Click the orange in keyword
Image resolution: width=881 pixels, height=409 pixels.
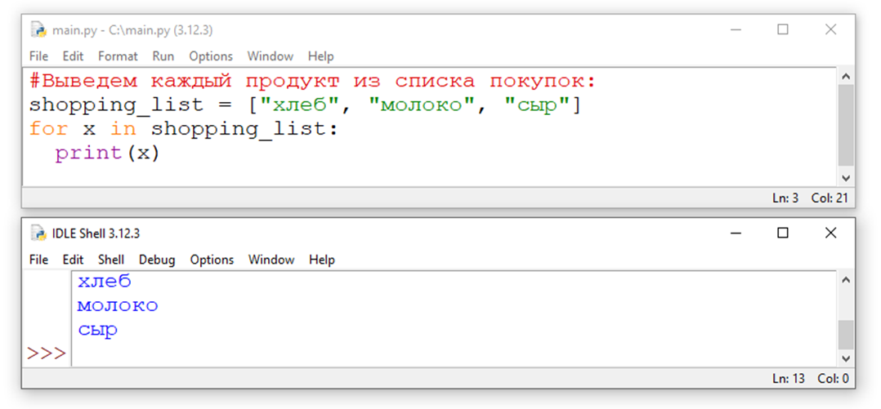pyautogui.click(x=123, y=129)
